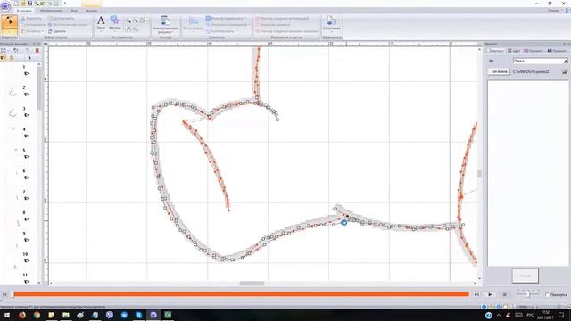Switch to the View ribbon tab
The width and height of the screenshot is (571, 321).
click(x=74, y=11)
